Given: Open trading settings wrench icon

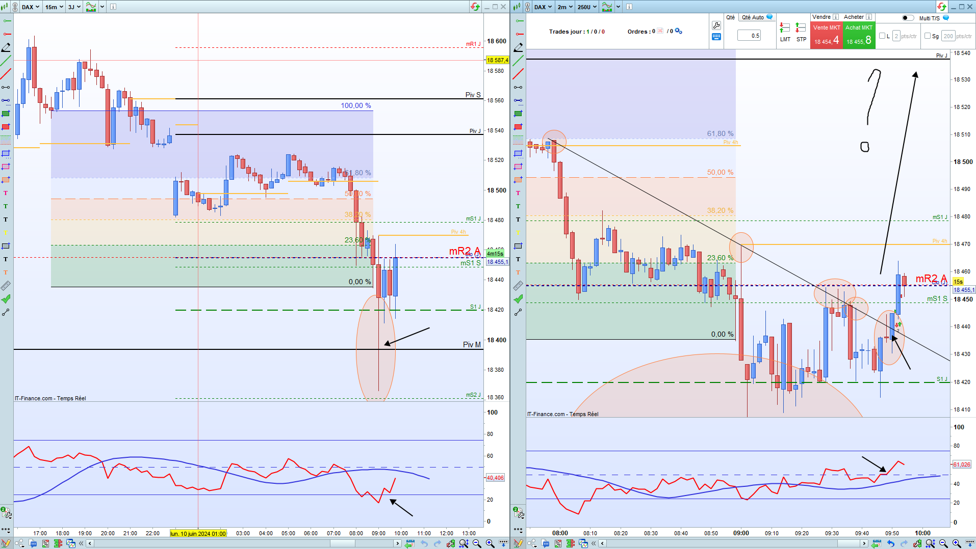Looking at the screenshot, I should [x=716, y=25].
